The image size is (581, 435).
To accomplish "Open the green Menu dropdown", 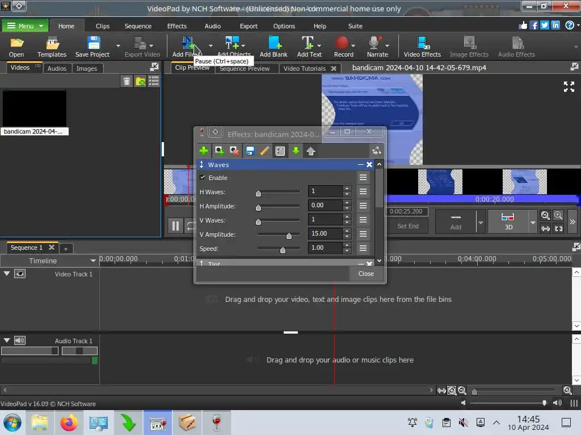I will pyautogui.click(x=25, y=26).
